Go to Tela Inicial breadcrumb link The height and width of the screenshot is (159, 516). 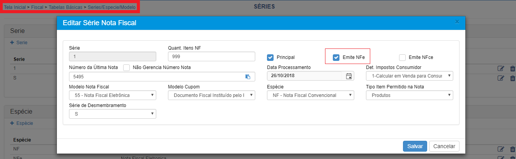15,7
